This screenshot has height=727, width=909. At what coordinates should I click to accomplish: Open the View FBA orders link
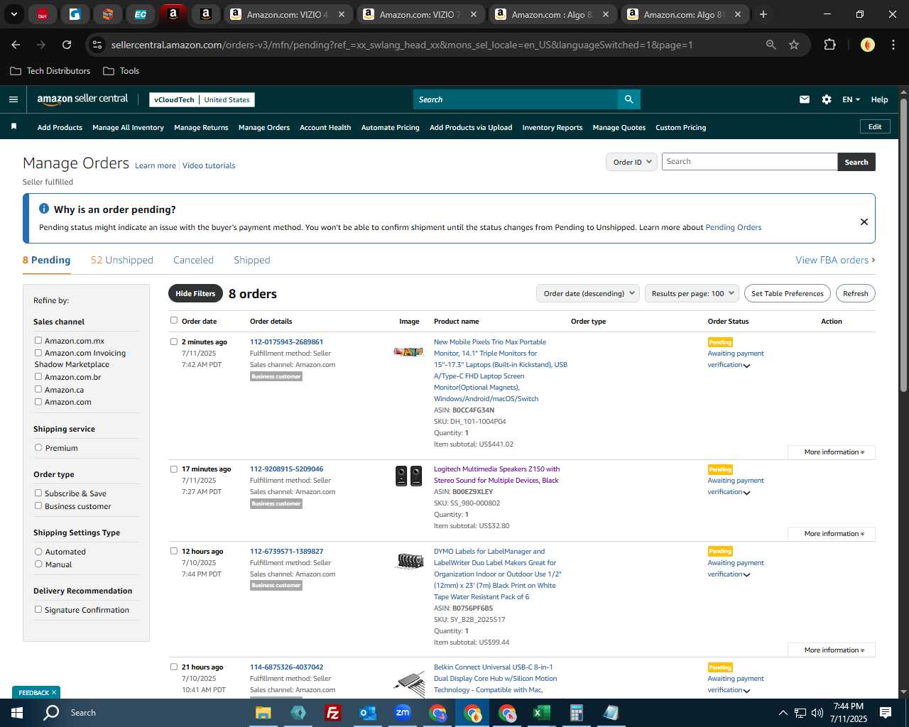pyautogui.click(x=835, y=260)
